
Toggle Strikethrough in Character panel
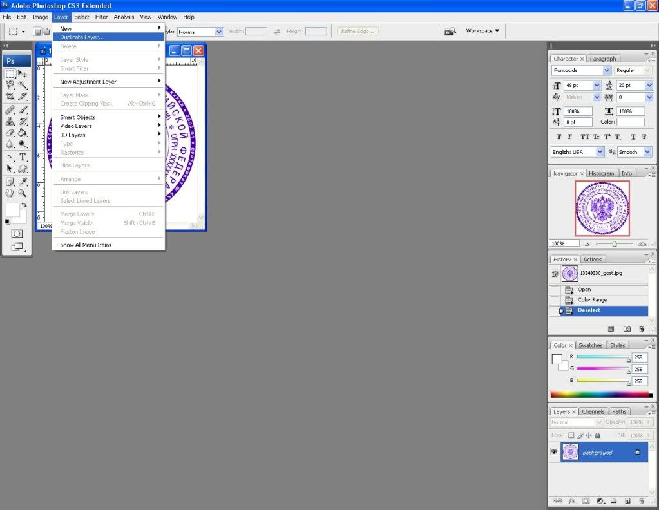644,137
